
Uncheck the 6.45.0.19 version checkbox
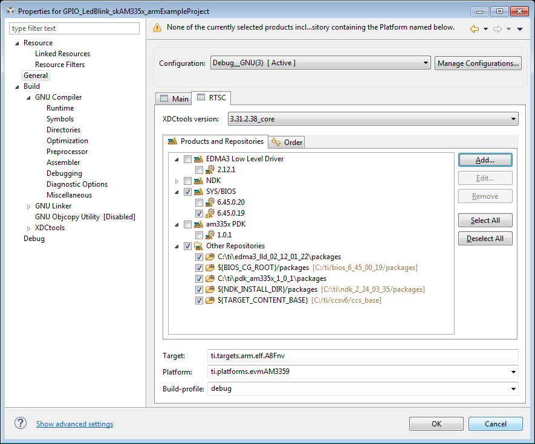coord(199,213)
